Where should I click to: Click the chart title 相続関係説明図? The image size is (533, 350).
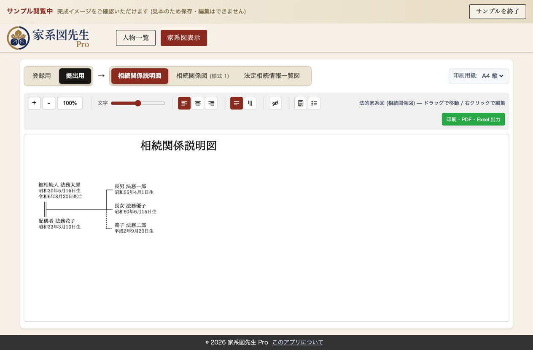click(178, 146)
